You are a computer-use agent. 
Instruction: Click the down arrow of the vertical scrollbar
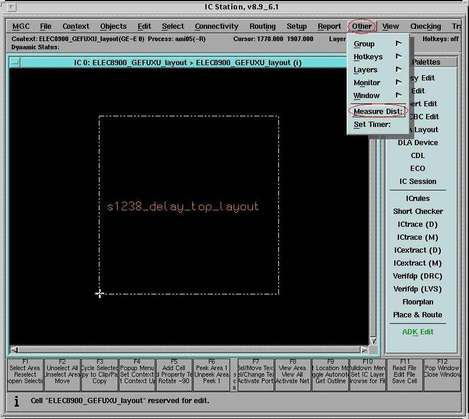click(x=372, y=341)
